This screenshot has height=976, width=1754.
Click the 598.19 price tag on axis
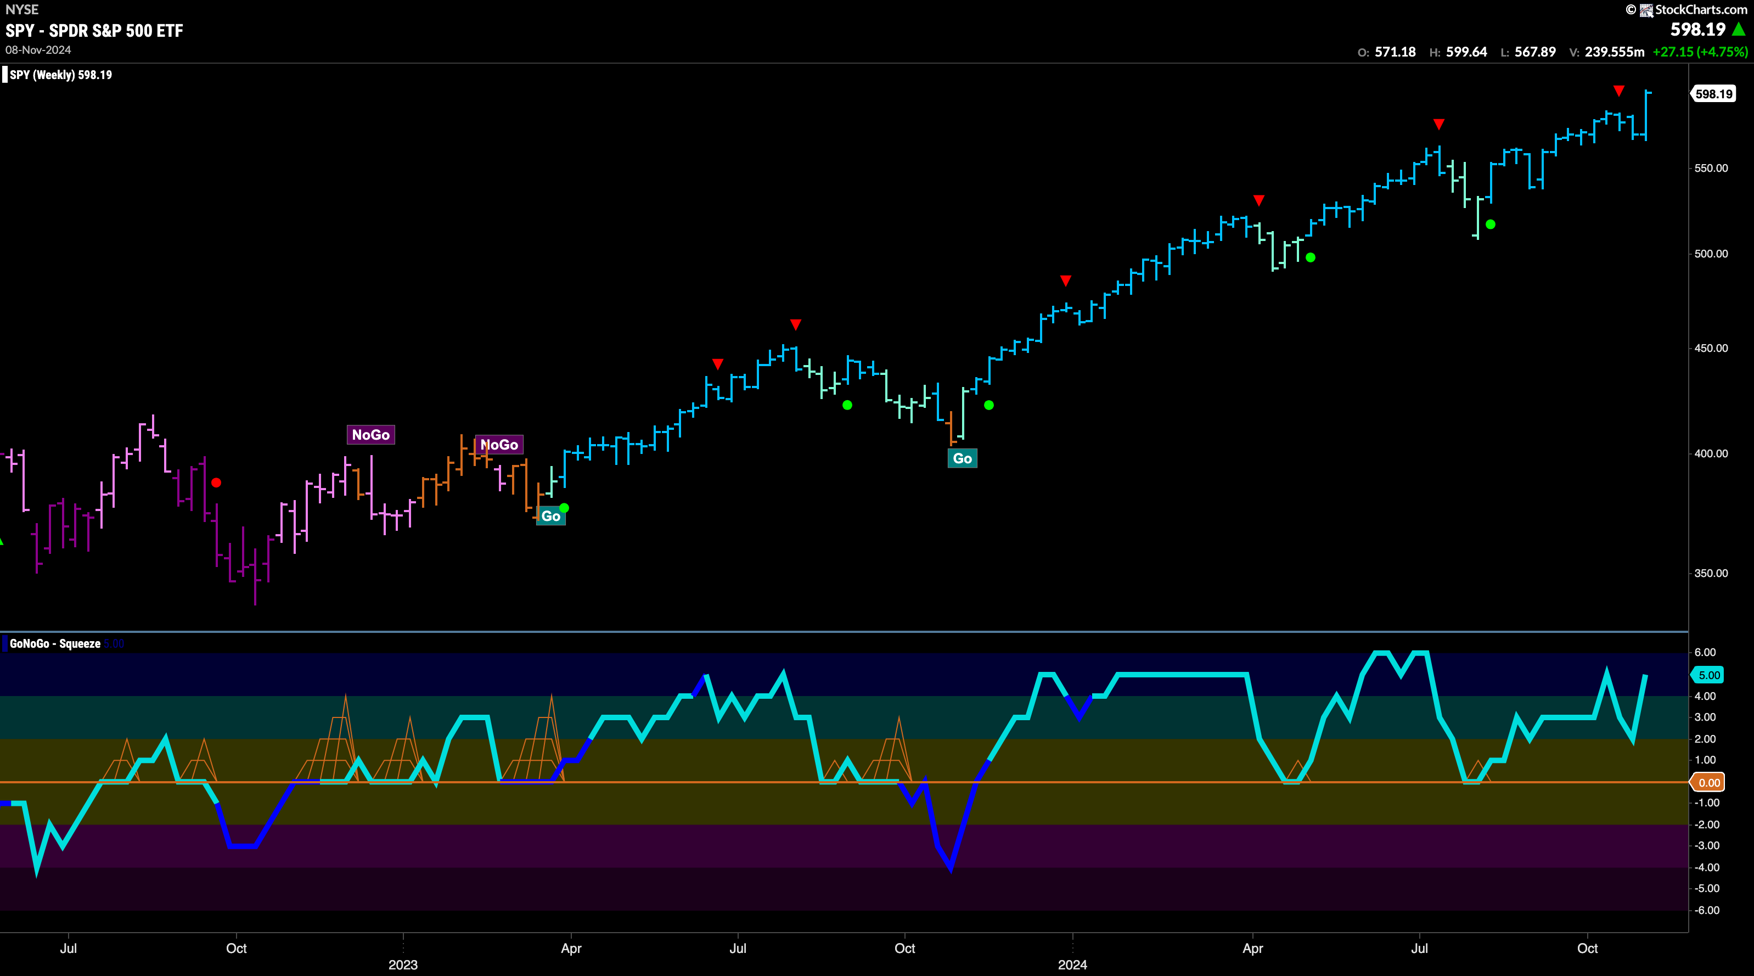pyautogui.click(x=1714, y=94)
